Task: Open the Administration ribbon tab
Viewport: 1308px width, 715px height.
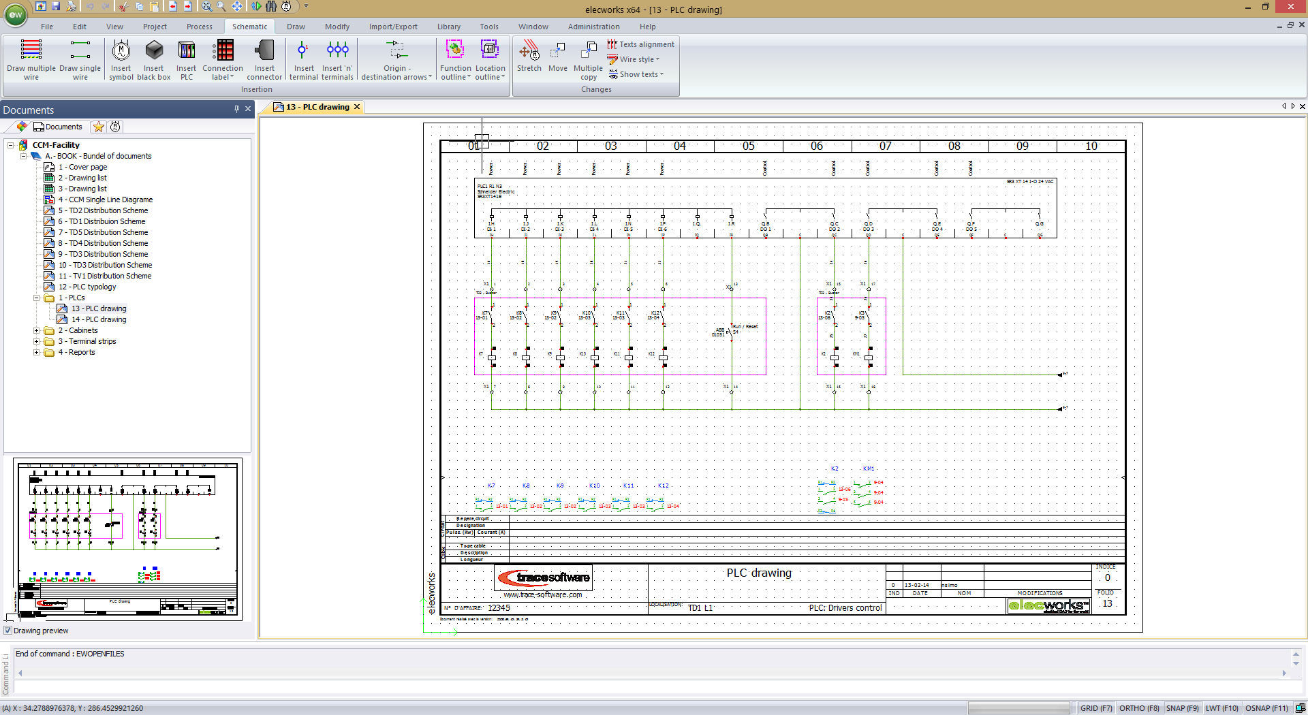Action: point(593,27)
